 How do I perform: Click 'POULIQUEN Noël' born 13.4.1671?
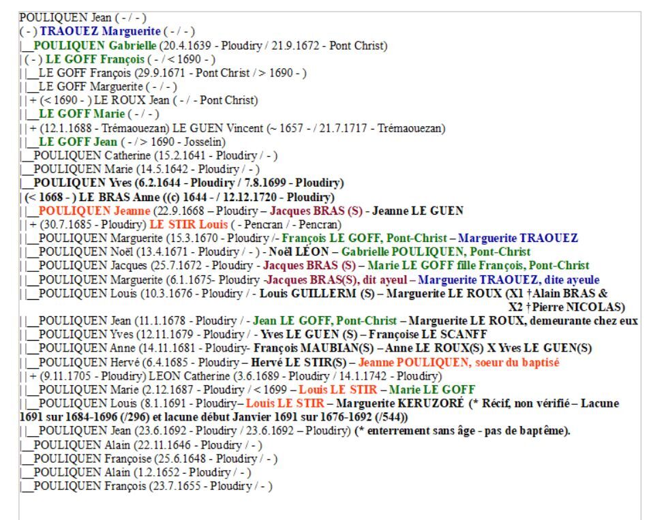(87, 252)
